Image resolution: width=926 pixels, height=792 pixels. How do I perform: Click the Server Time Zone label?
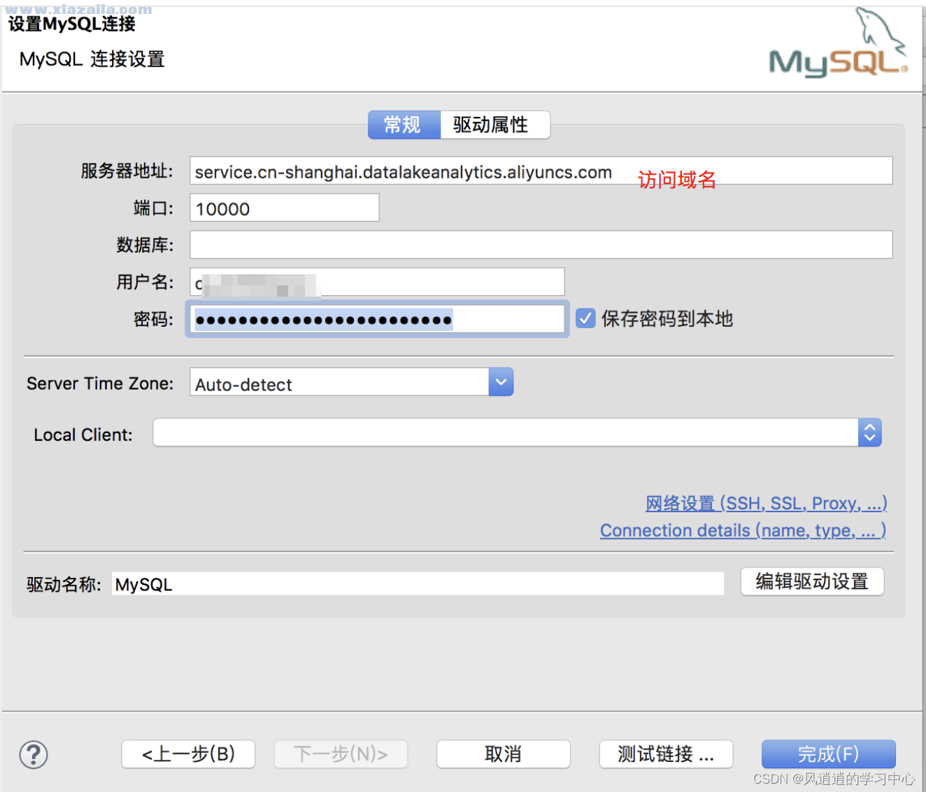[100, 383]
